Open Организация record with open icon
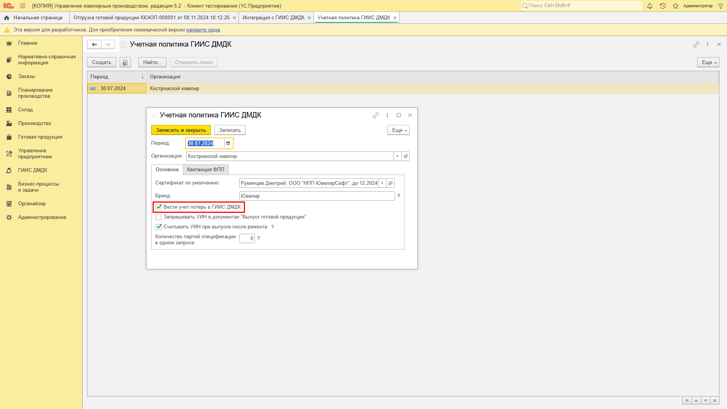This screenshot has height=409, width=727. 406,156
